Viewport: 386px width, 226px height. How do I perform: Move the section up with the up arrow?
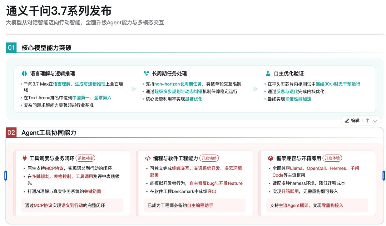click(x=367, y=121)
